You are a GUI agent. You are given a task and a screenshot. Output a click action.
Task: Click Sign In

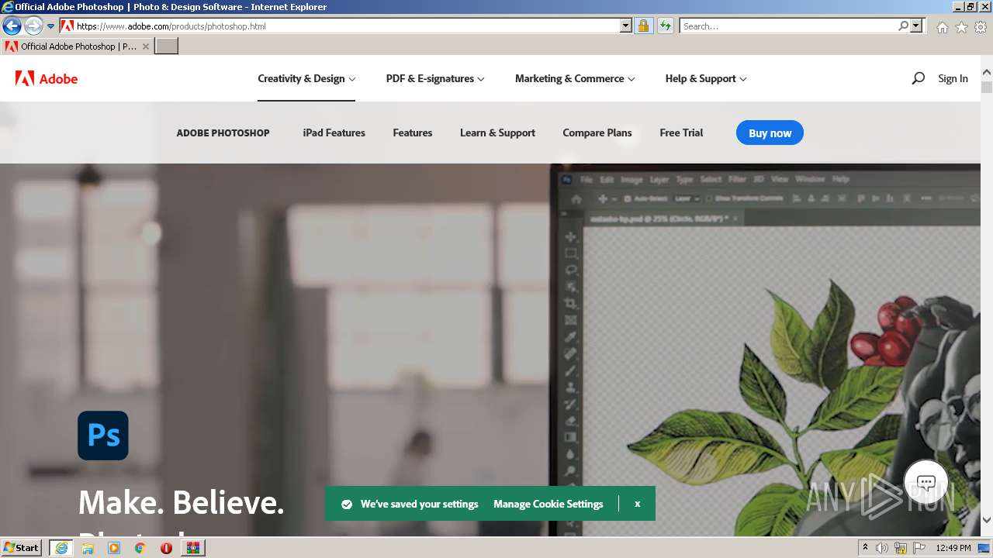point(953,78)
